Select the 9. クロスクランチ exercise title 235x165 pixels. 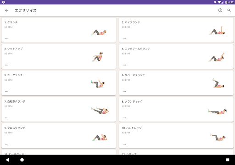point(15,128)
